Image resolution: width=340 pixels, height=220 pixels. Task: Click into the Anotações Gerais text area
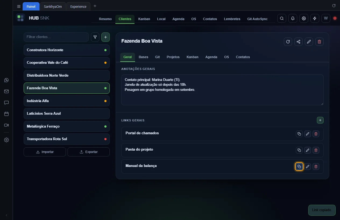click(x=222, y=90)
